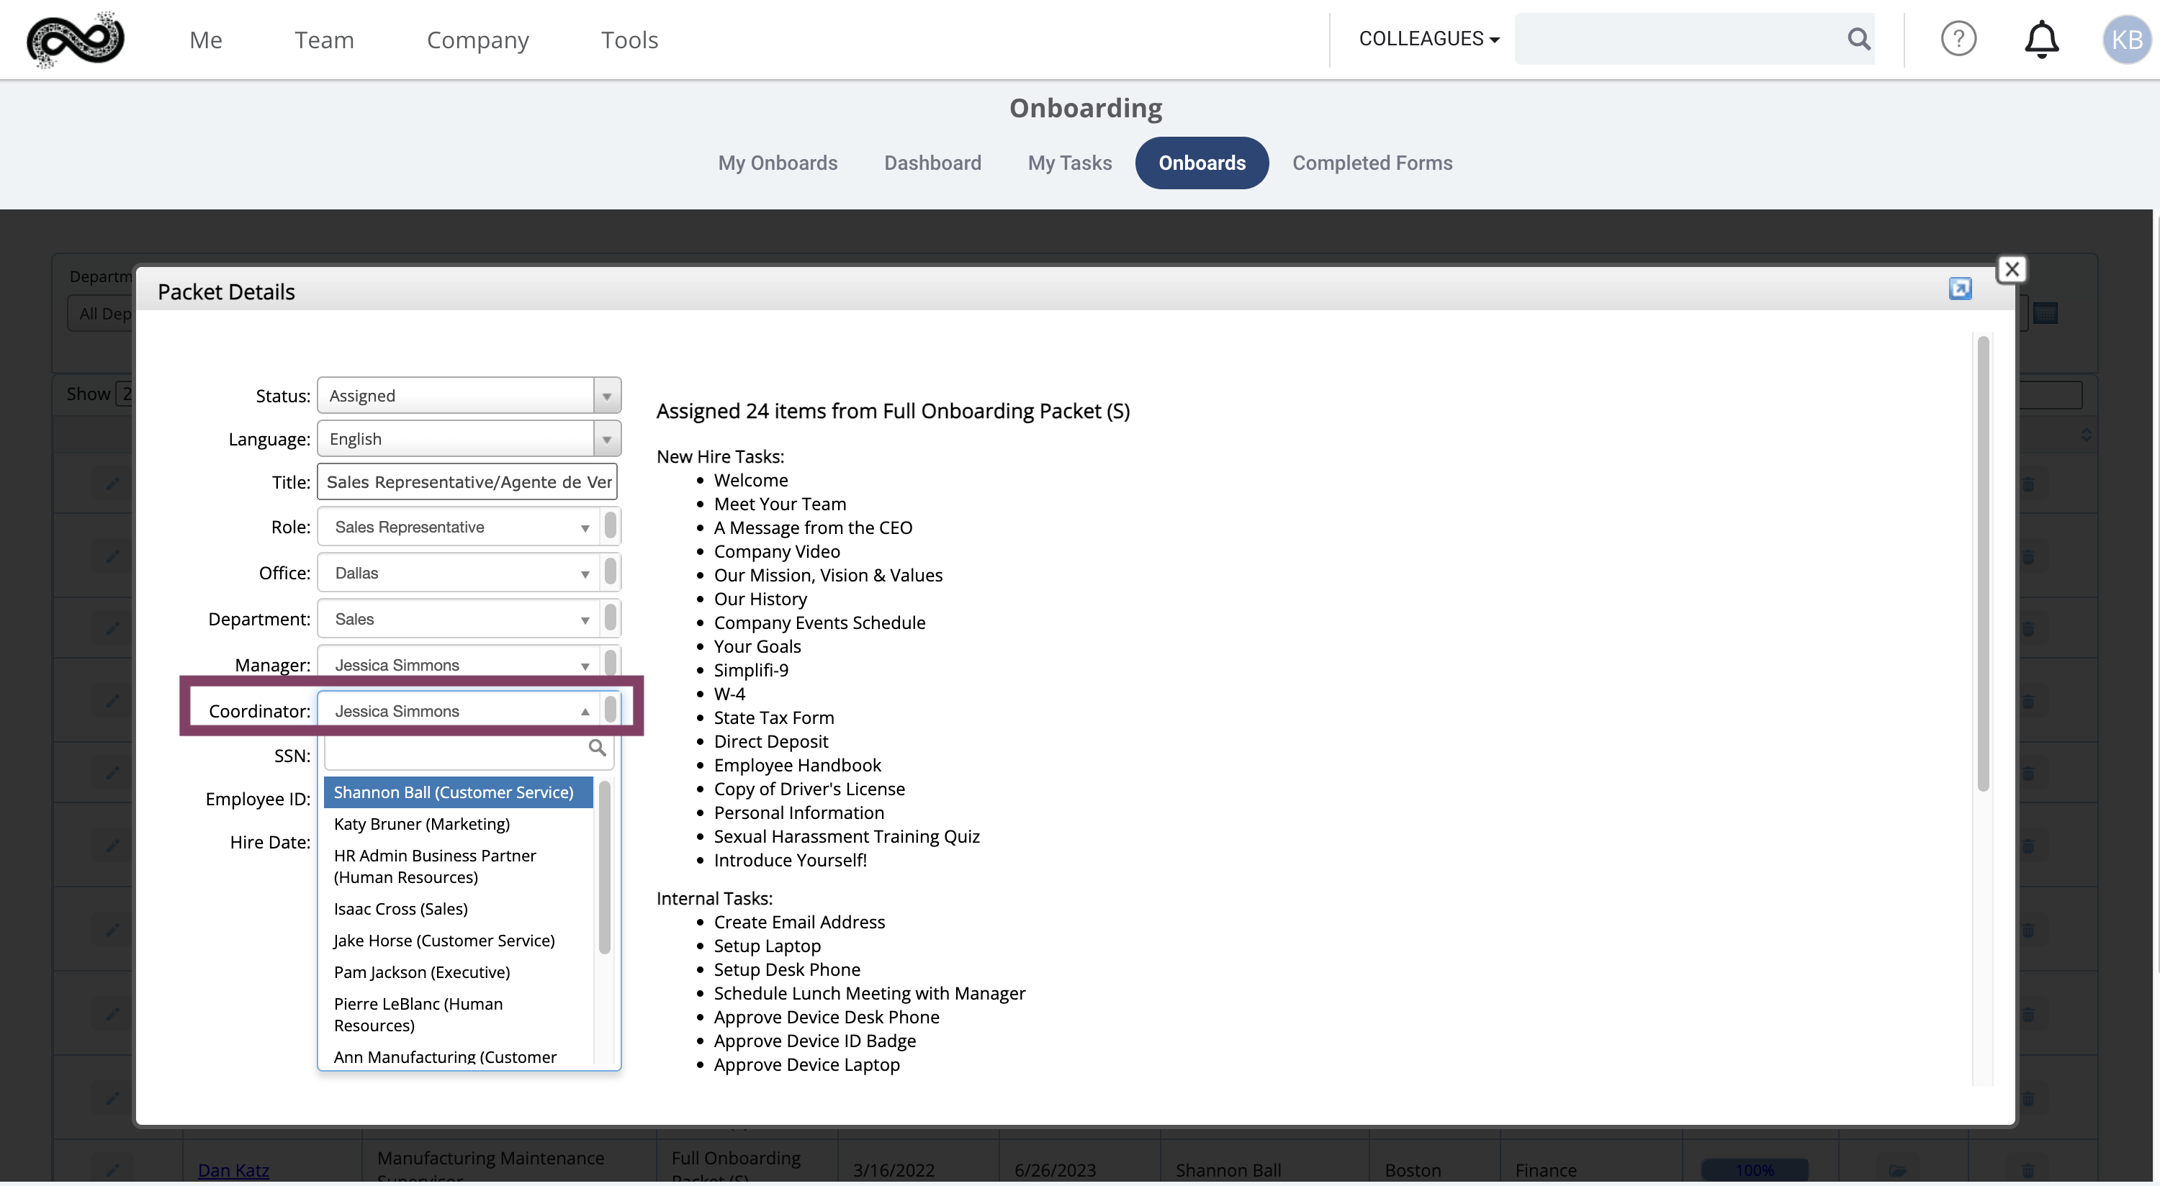
Task: Open the Office dropdown showing Dallas
Action: pyautogui.click(x=469, y=574)
